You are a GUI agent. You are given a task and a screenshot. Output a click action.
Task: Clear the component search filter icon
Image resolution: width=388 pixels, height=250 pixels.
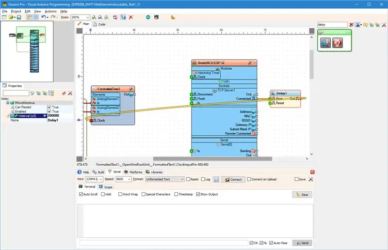[x=351, y=25]
